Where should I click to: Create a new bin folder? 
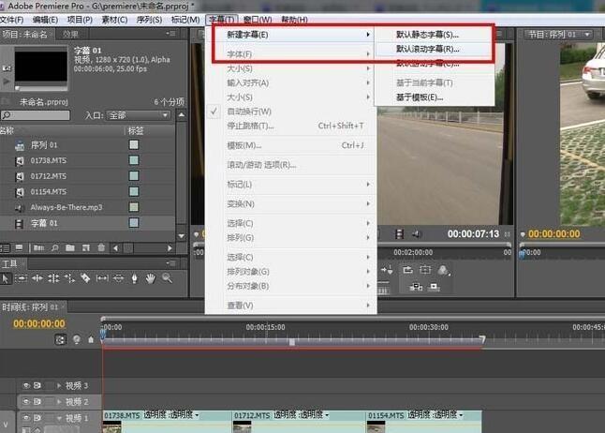point(70,248)
